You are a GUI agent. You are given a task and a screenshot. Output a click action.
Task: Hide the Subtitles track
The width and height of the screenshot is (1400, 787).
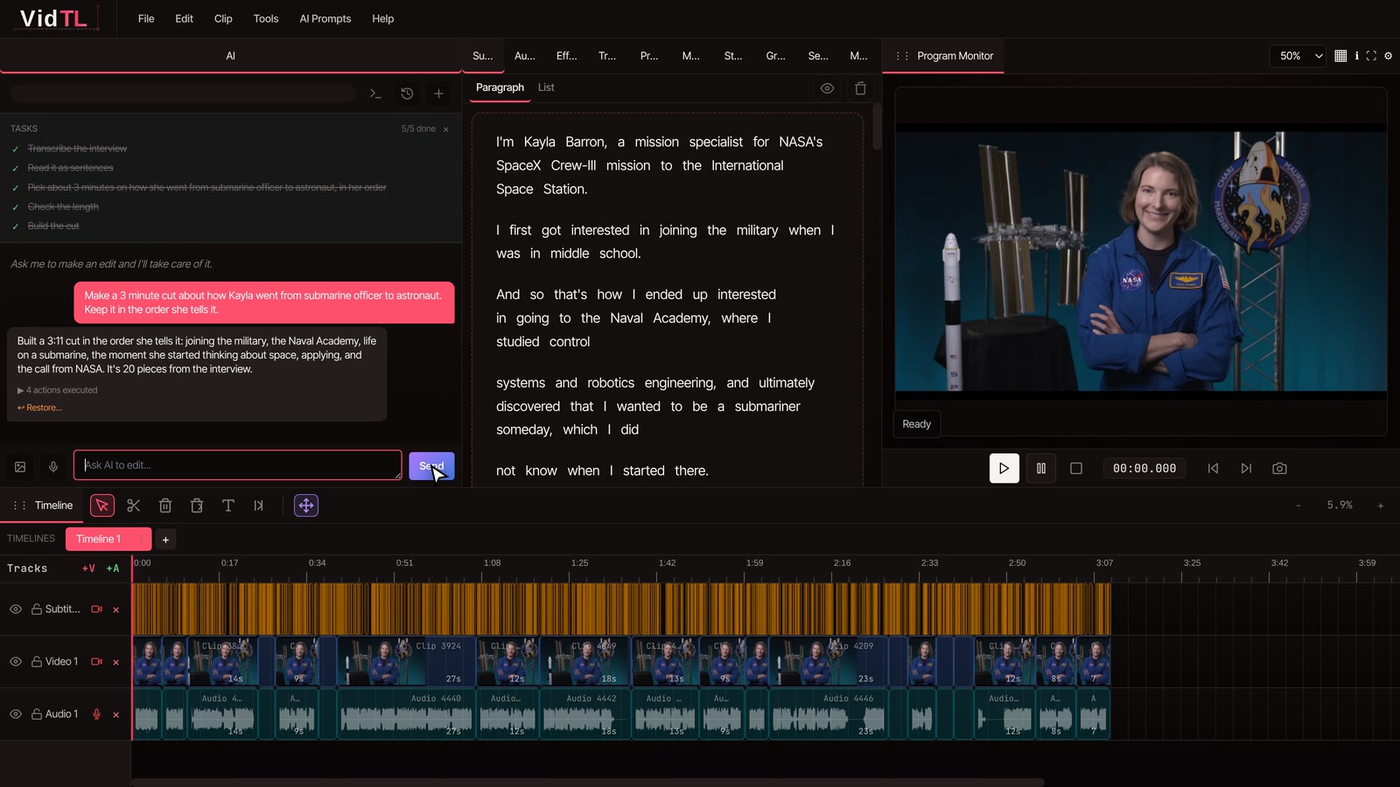pos(16,609)
